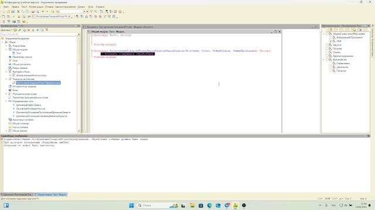Viewport: 375px width, 210px height.
Task: Click the red Delete X in configuration panel
Action: [29, 30]
